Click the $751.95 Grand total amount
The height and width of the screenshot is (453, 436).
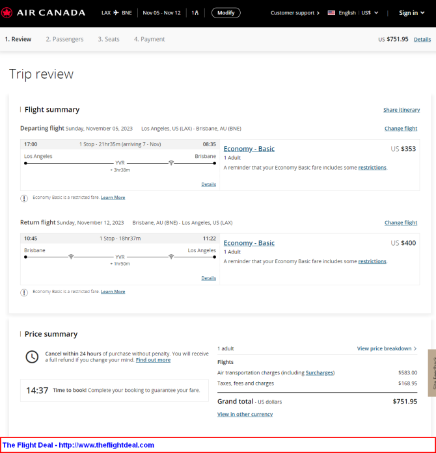click(405, 401)
